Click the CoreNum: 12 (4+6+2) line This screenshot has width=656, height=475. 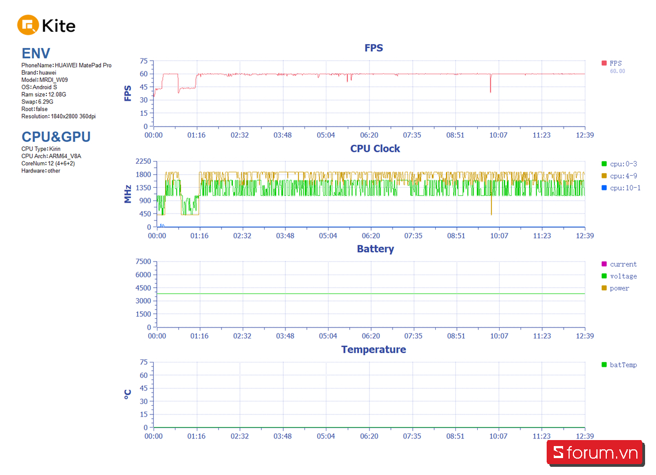49,163
